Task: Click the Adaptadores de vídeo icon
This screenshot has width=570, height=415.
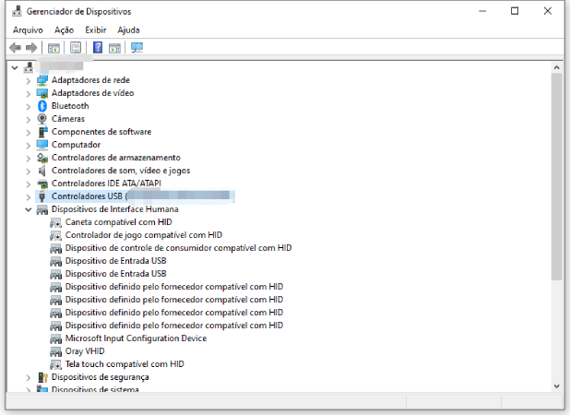Action: point(42,93)
